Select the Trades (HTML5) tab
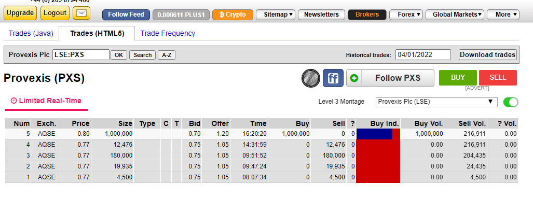Image resolution: width=533 pixels, height=198 pixels. point(97,33)
